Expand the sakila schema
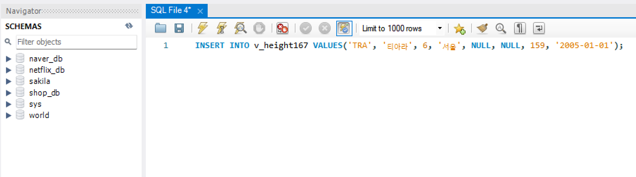The width and height of the screenshot is (636, 177). [8, 81]
